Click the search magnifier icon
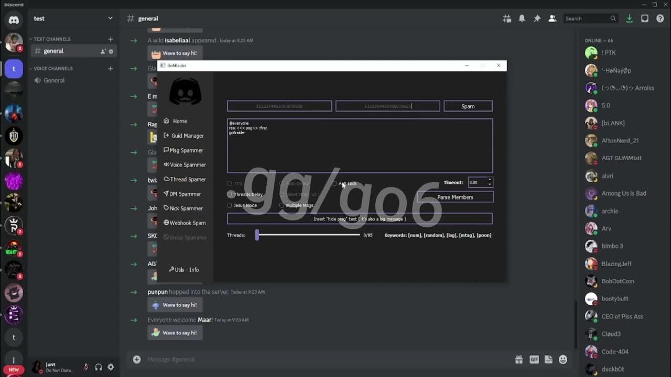 point(613,18)
